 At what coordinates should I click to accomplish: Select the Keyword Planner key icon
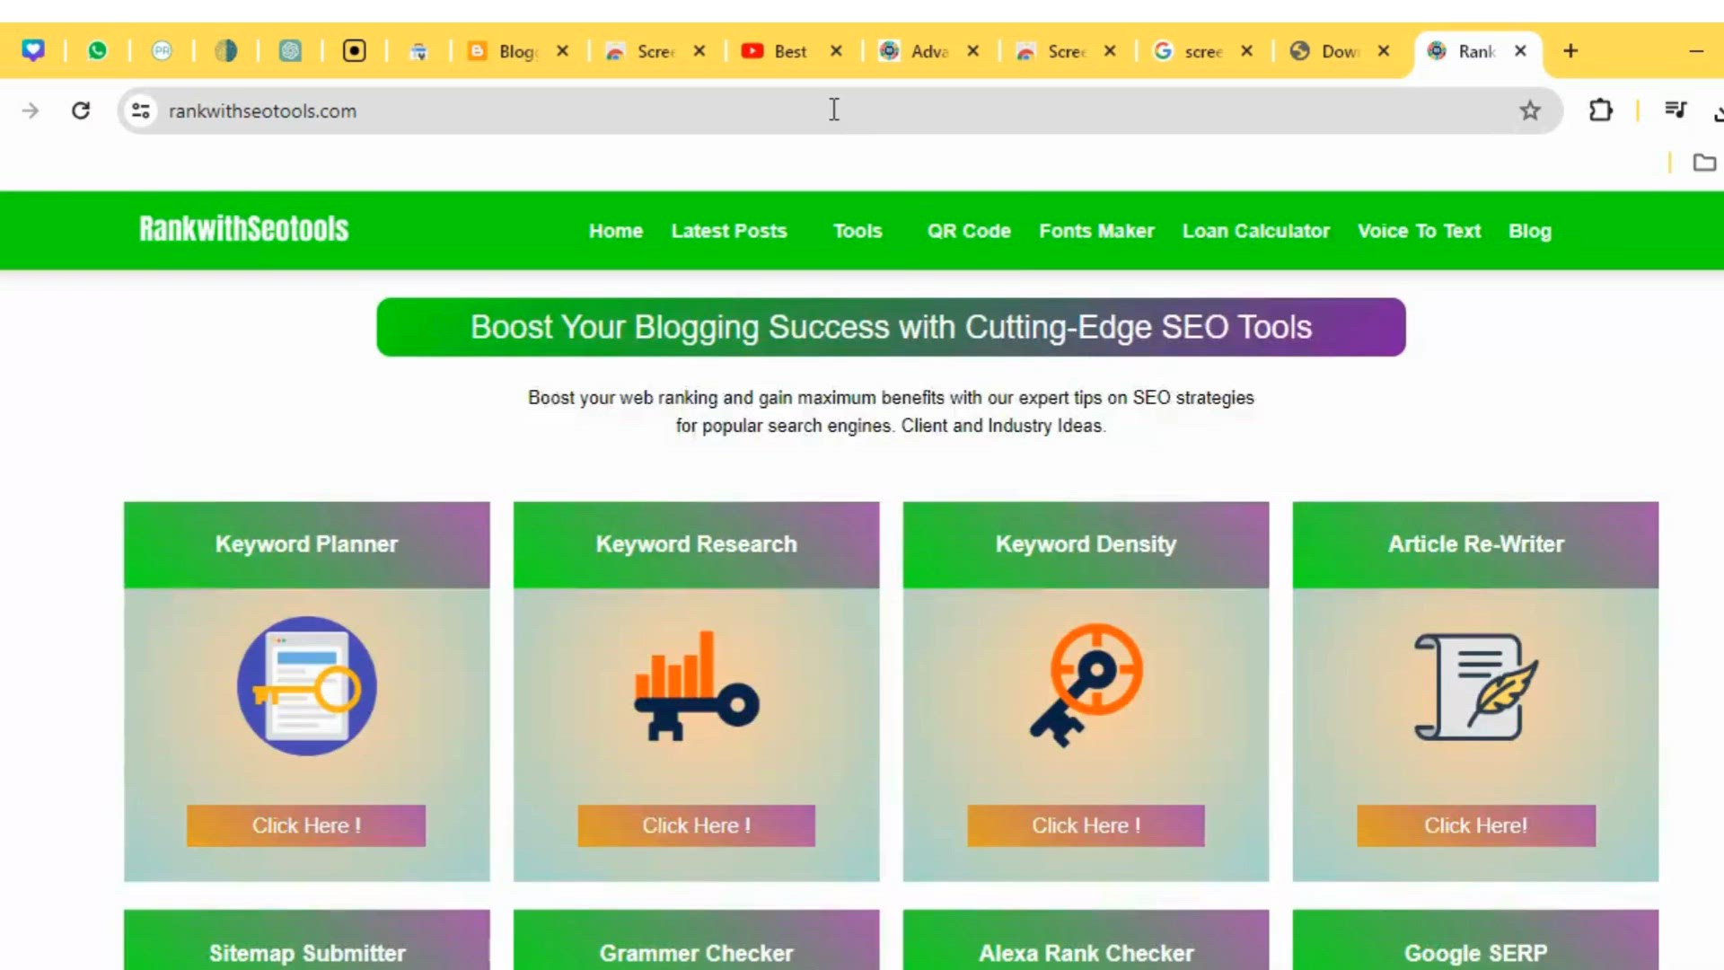[306, 686]
